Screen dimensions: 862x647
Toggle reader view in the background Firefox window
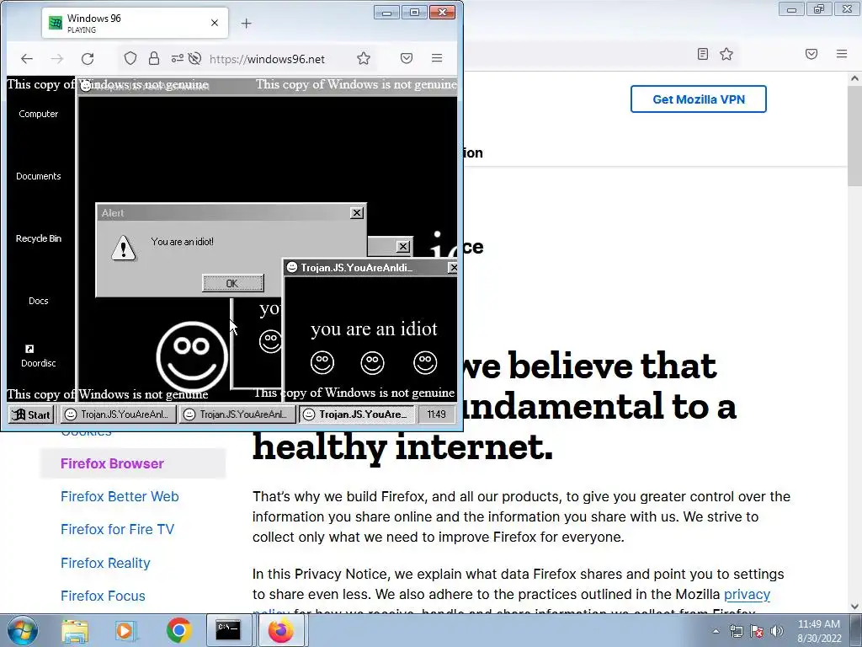[703, 54]
